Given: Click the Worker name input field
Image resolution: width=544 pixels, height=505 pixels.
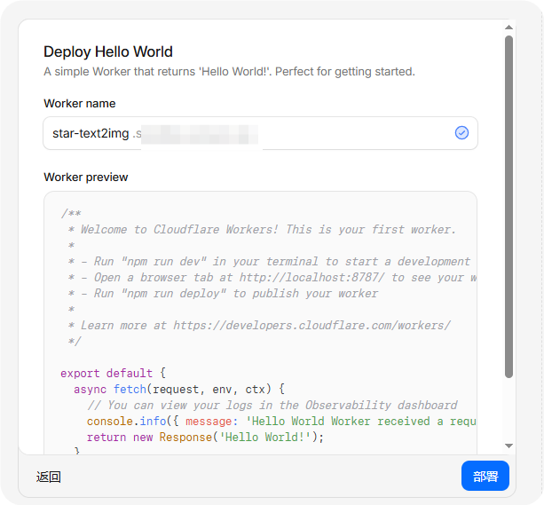Looking at the screenshot, I should 260,133.
